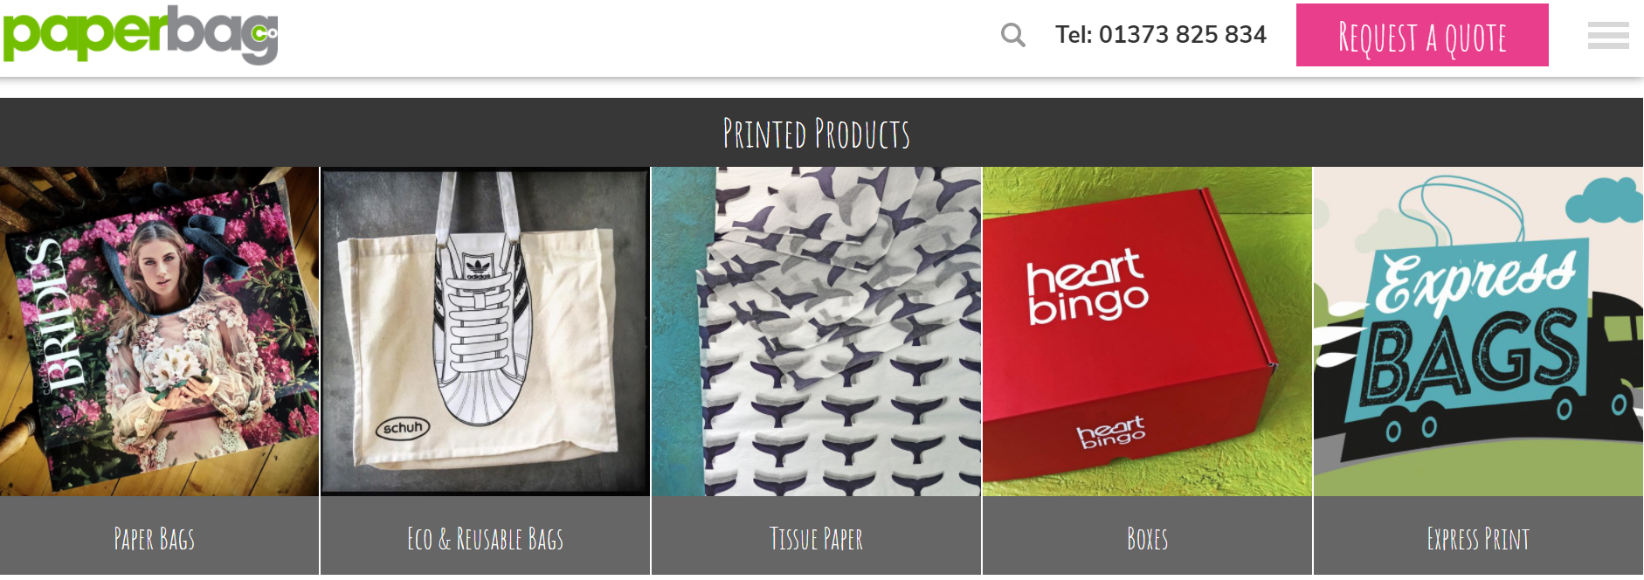Click the schuh logo on the tote bag
This screenshot has width=1644, height=580.
point(403,428)
